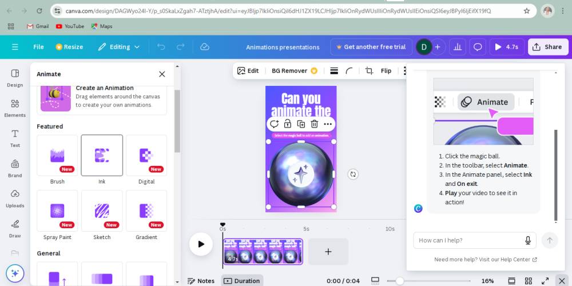Expand the Editing mode dropdown
Viewport: 572px width, 286px height.
click(x=119, y=47)
